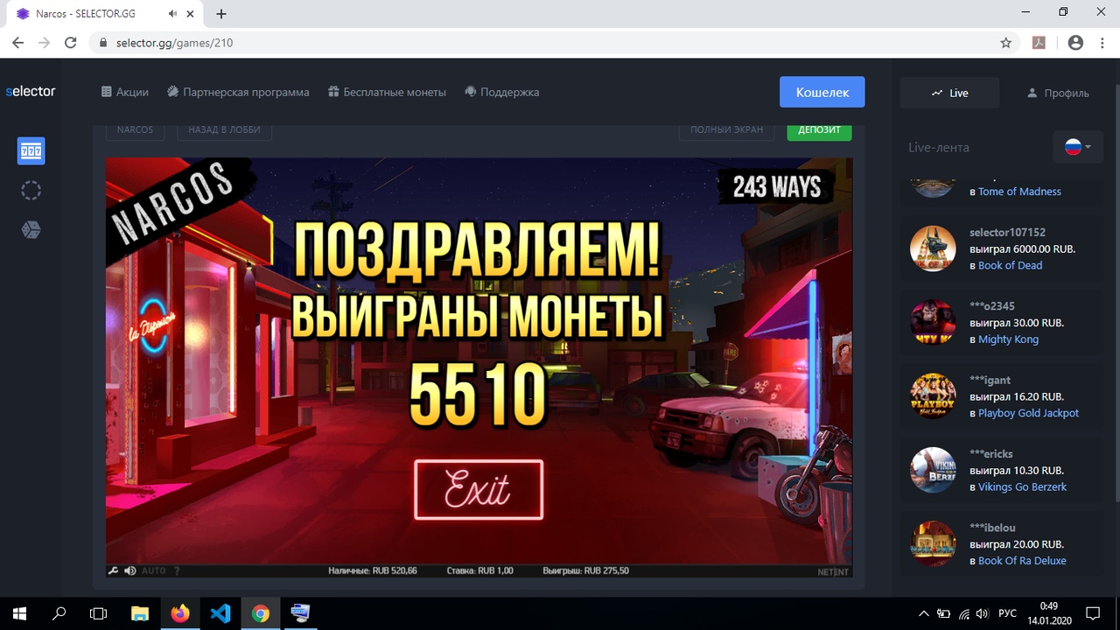Open Windows Task View
The width and height of the screenshot is (1120, 630).
99,613
